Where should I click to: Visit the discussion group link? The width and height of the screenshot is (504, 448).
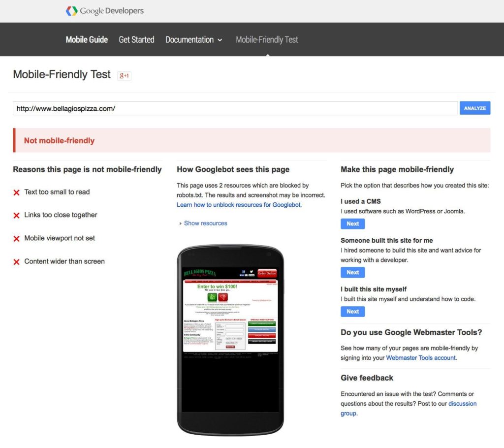point(462,403)
